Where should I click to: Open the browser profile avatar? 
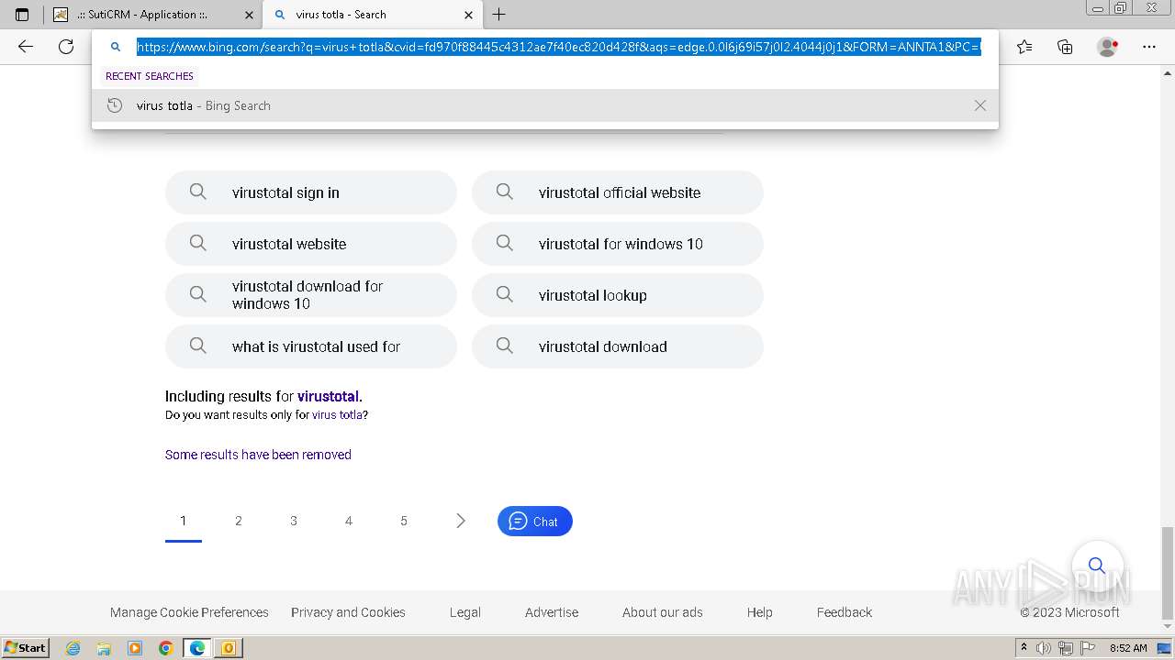1108,47
